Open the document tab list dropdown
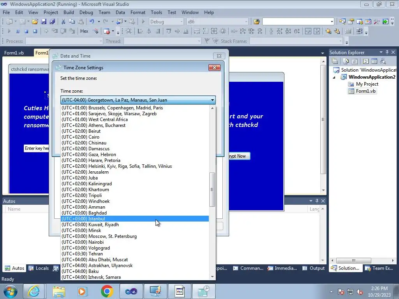Viewport: 399px width, 299px height. pyautogui.click(x=323, y=53)
